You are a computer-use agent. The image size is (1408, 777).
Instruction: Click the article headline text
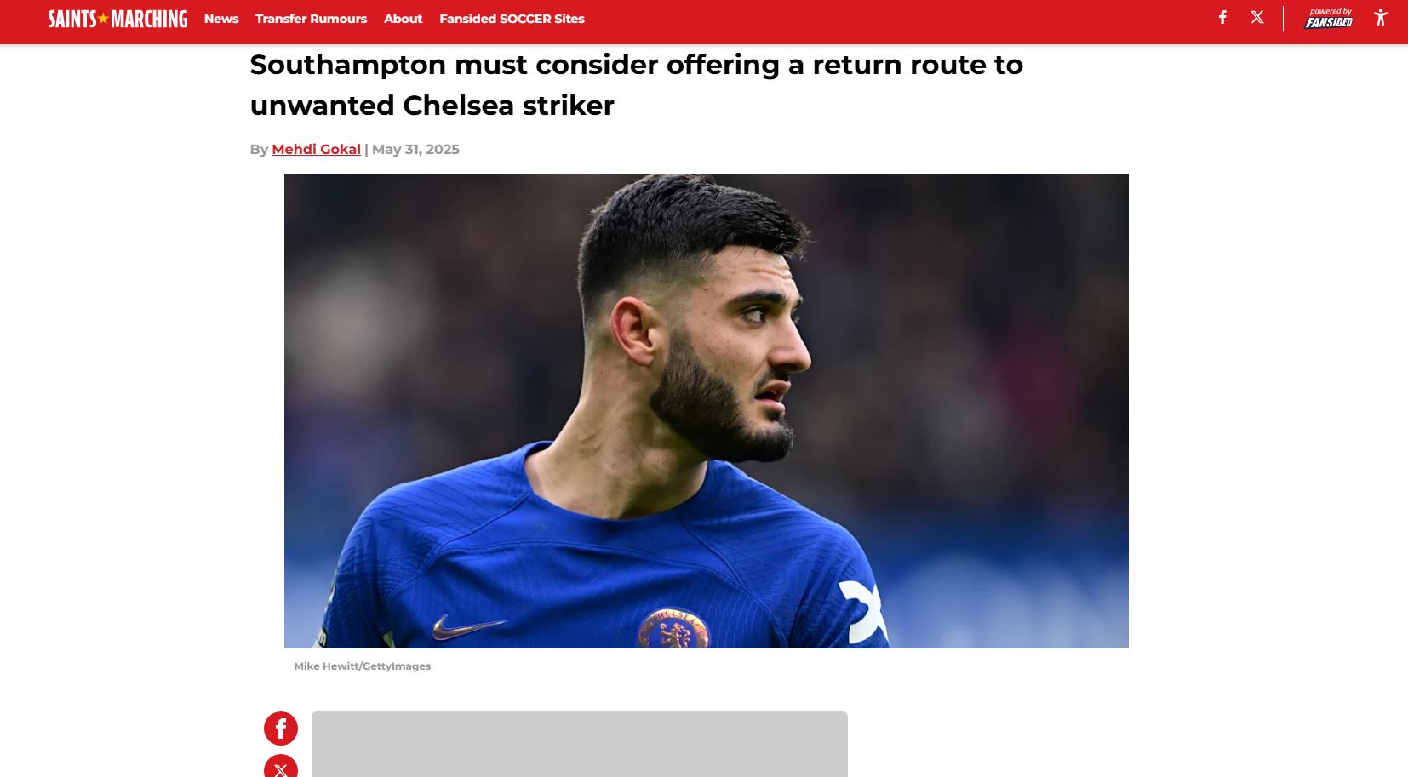(x=636, y=85)
